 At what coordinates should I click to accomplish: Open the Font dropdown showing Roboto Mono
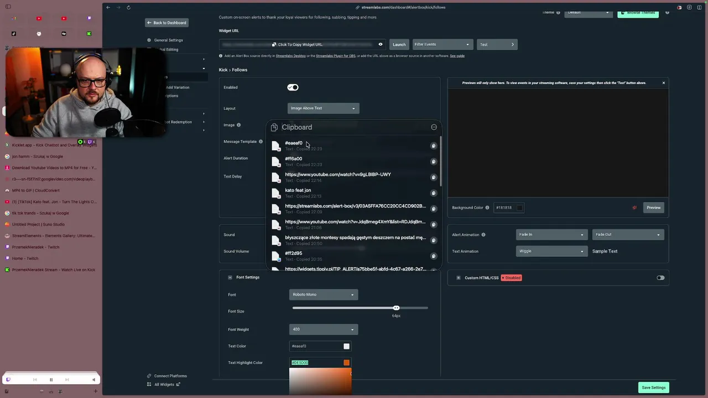click(323, 295)
